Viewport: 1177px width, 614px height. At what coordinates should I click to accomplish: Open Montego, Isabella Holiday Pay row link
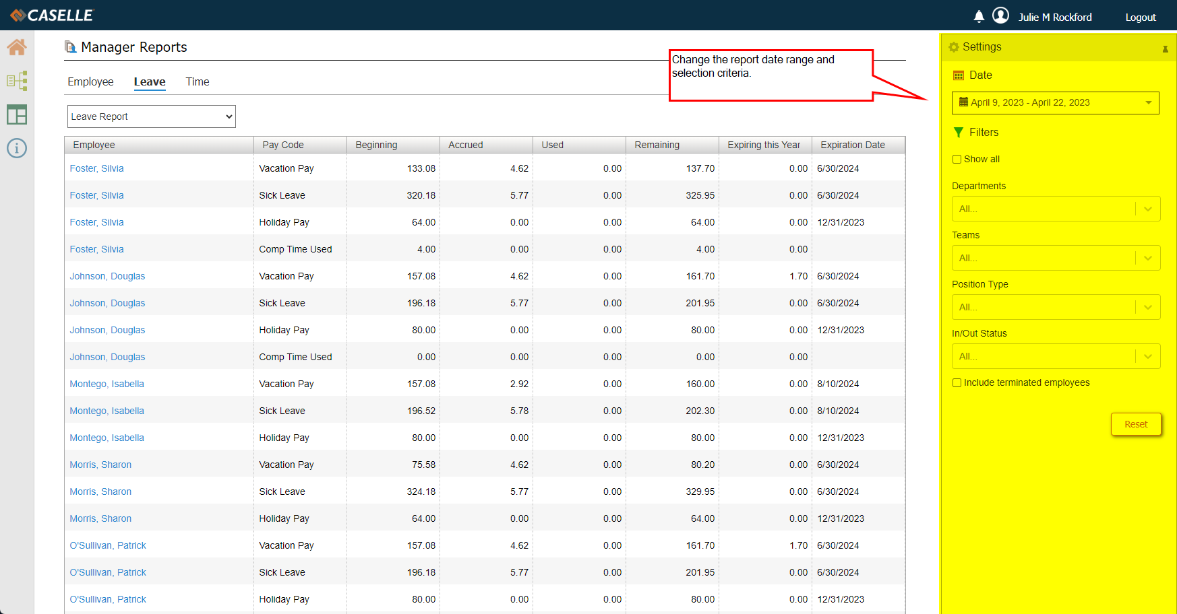click(x=107, y=438)
